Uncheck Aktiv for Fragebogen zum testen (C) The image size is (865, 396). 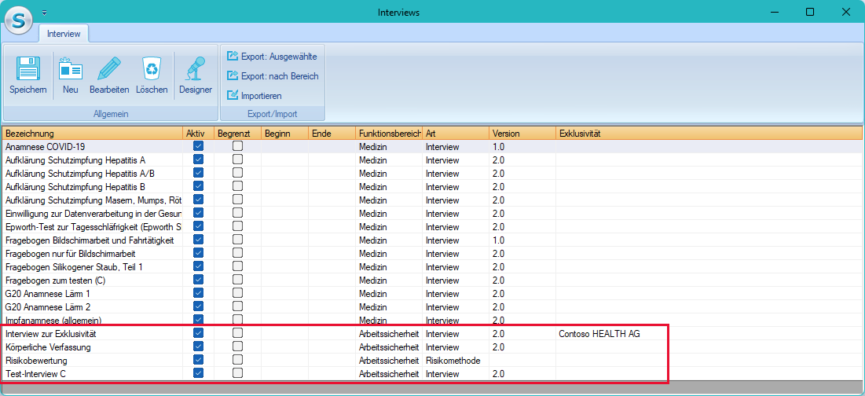point(199,280)
